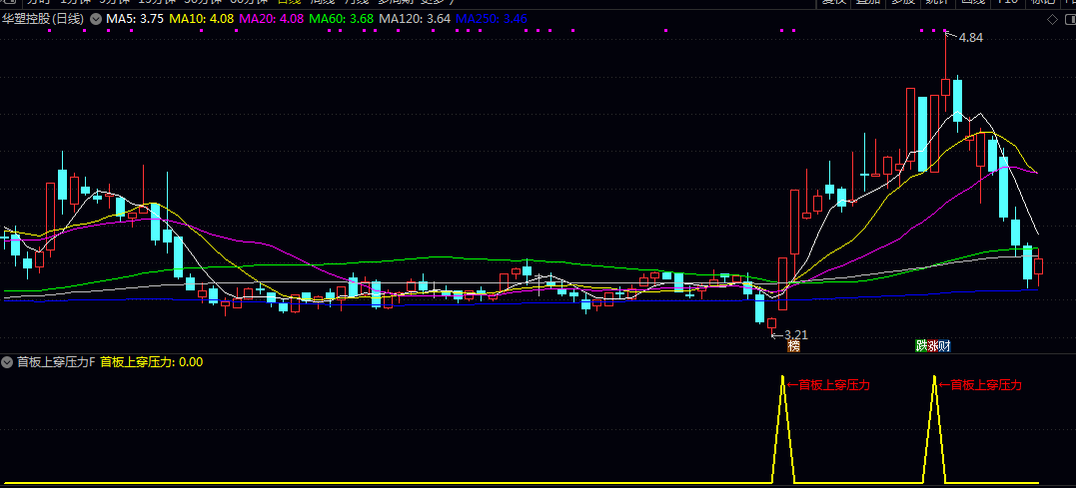Click the 4.84 high price label
The height and width of the screenshot is (488, 1076).
[x=971, y=38]
